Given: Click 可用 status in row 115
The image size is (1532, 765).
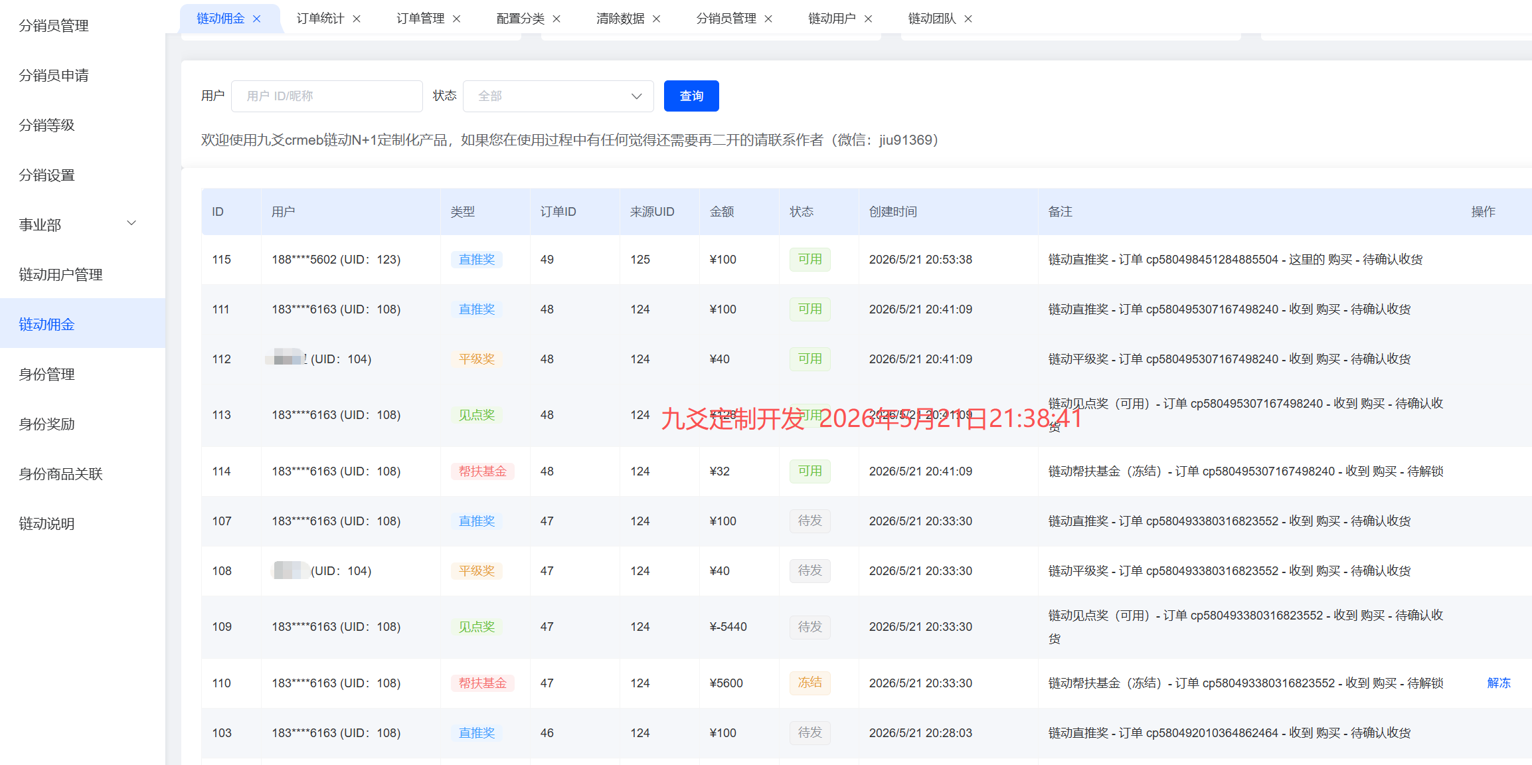Looking at the screenshot, I should pos(809,260).
